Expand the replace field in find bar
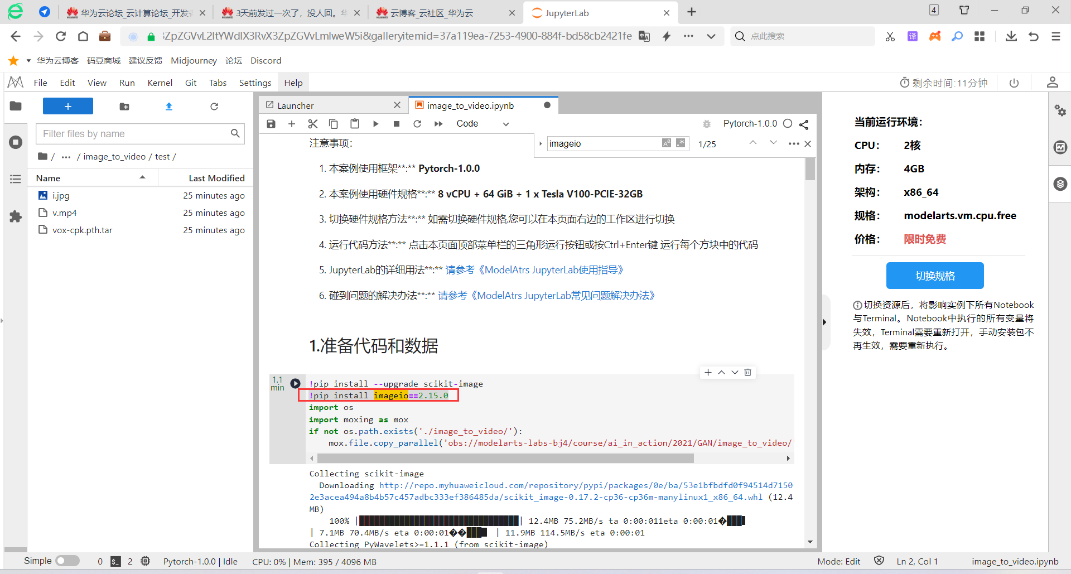Image resolution: width=1071 pixels, height=574 pixels. [541, 144]
